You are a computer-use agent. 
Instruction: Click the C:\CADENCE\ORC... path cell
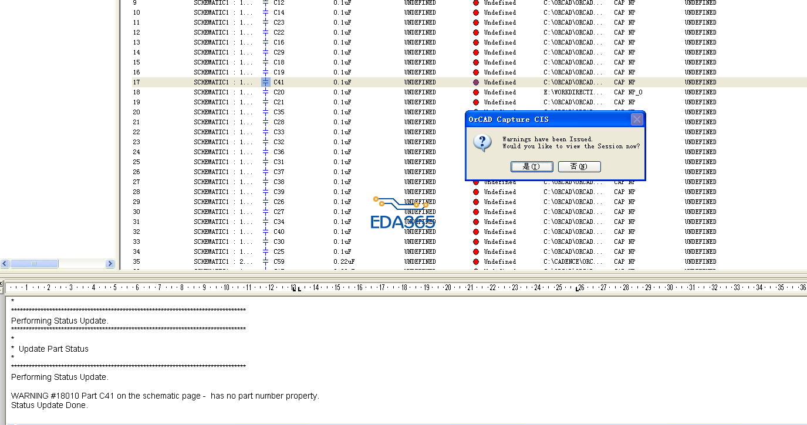click(573, 261)
